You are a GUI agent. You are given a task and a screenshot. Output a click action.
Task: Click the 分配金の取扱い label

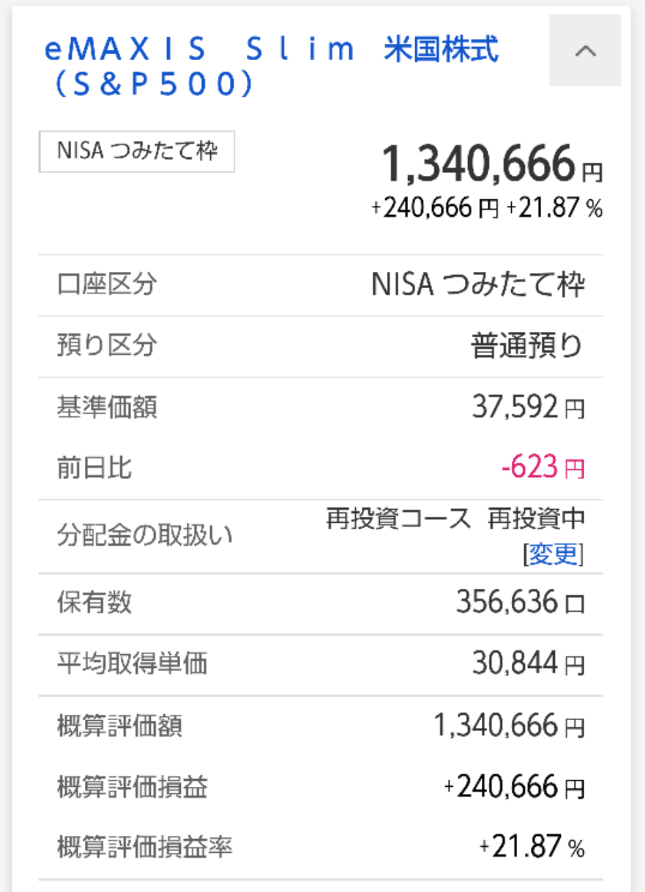click(144, 535)
